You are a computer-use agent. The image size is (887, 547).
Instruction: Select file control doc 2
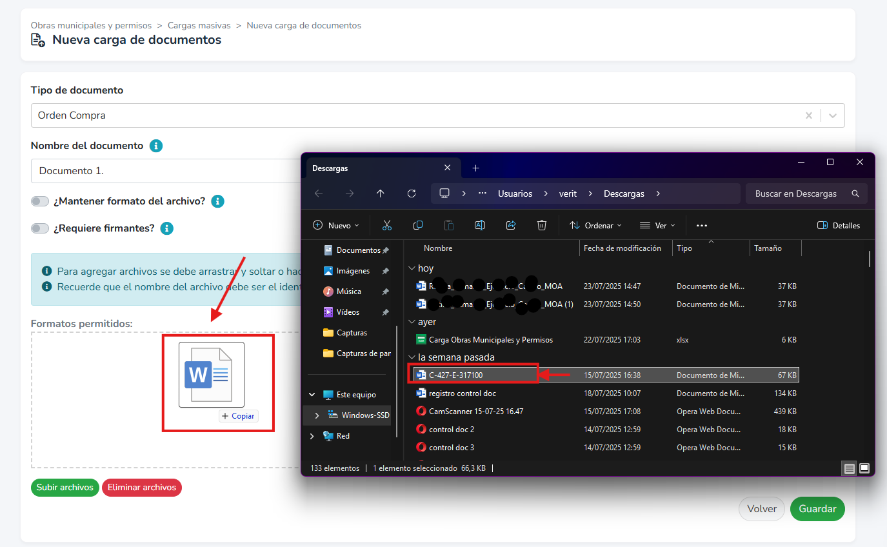tap(451, 430)
